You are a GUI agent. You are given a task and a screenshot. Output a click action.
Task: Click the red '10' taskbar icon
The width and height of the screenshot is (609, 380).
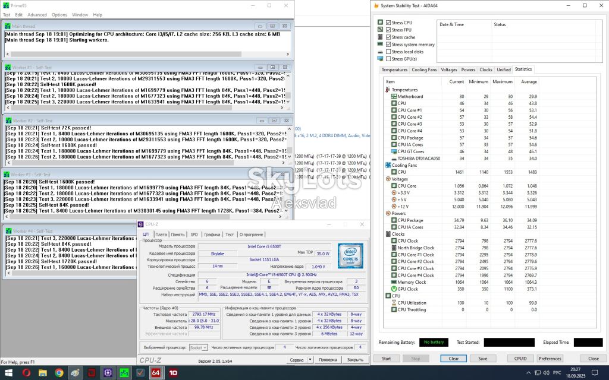[x=173, y=373]
